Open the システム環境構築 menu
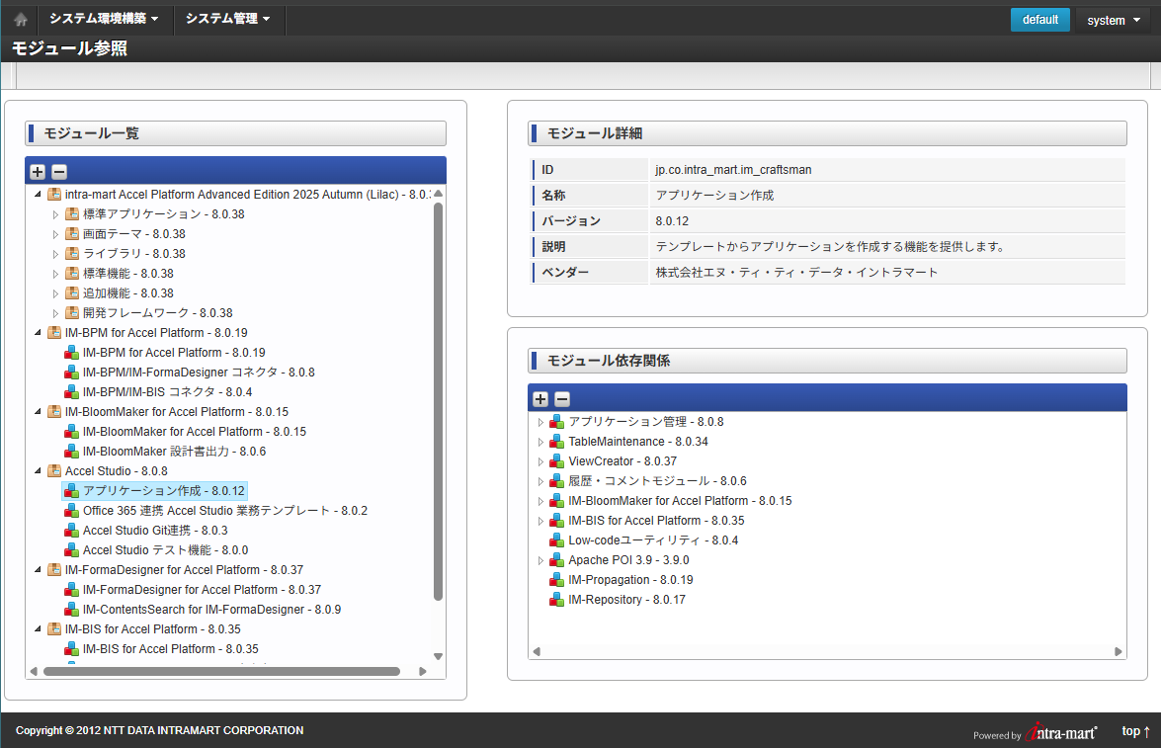Viewport: 1161px width, 748px height. (104, 19)
